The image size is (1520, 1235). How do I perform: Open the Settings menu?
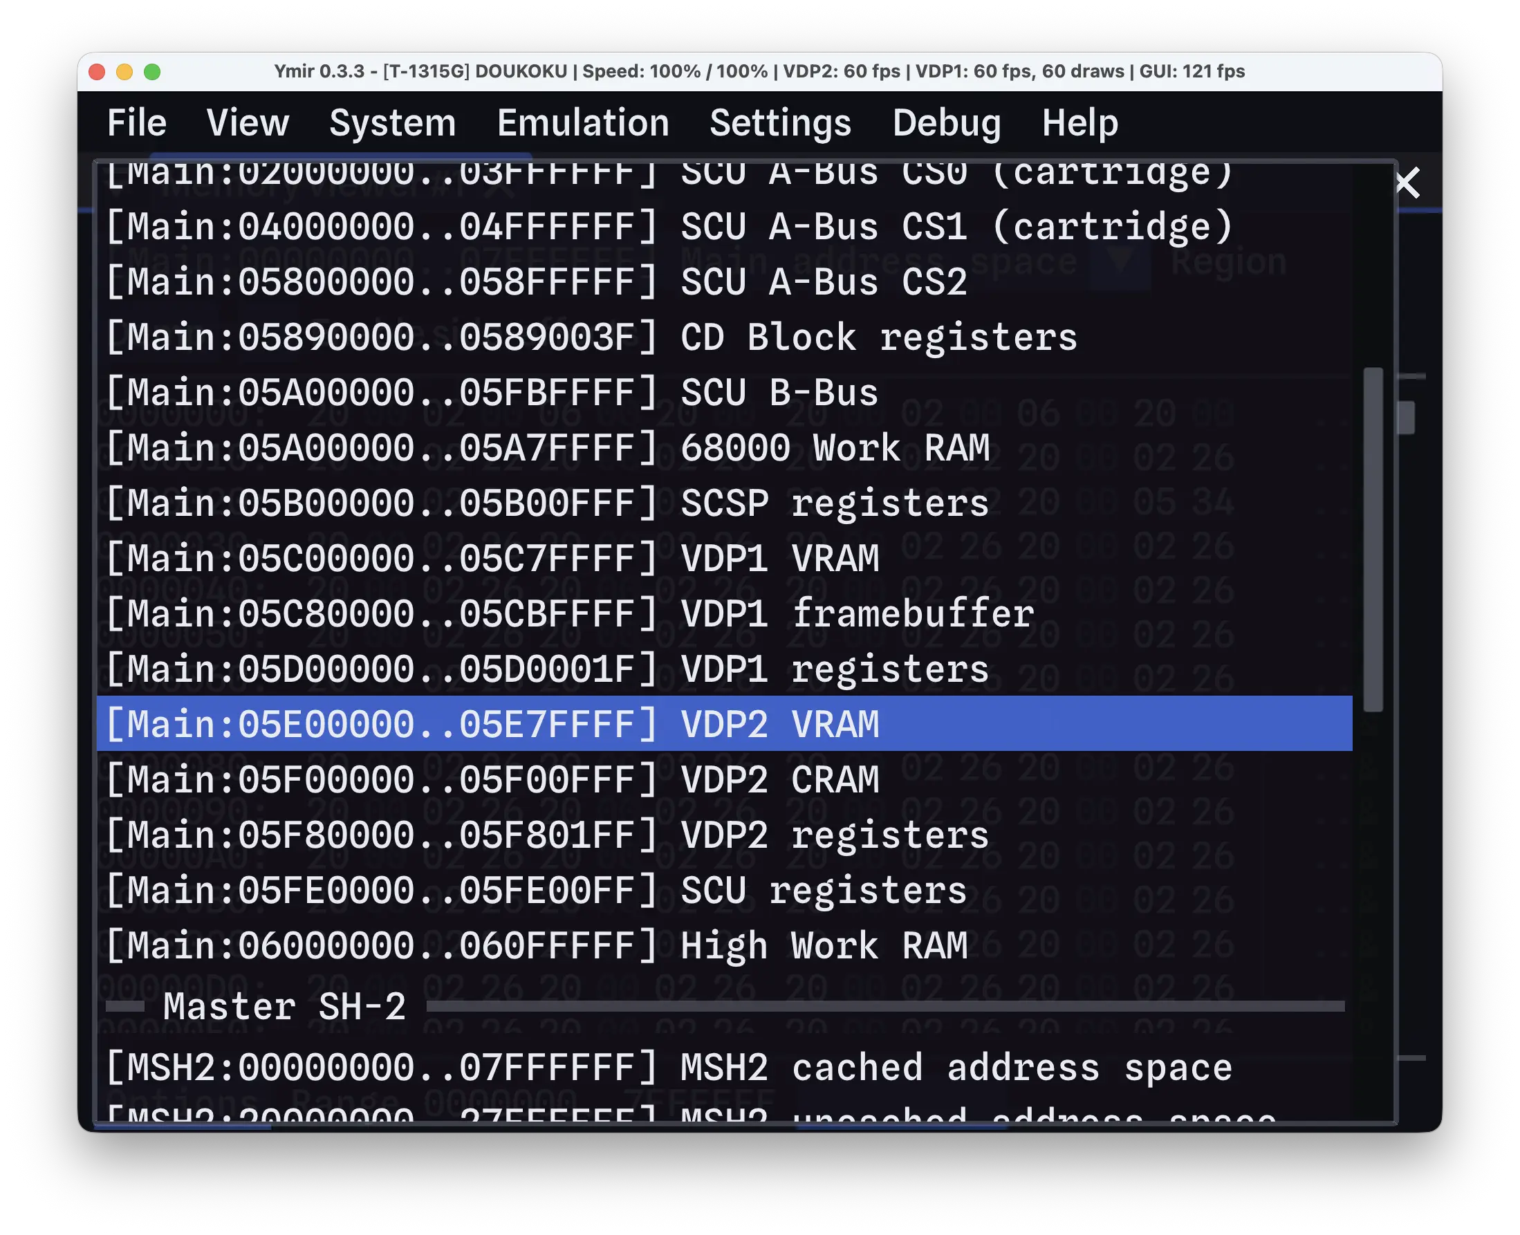coord(780,122)
